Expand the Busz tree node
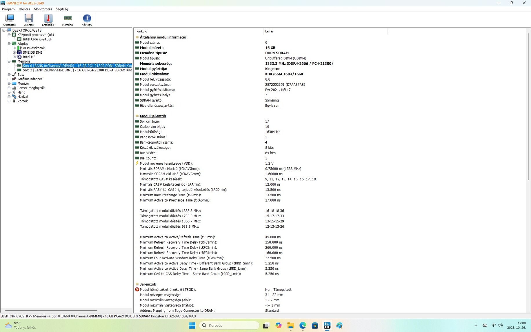The height and width of the screenshot is (332, 531). point(9,75)
